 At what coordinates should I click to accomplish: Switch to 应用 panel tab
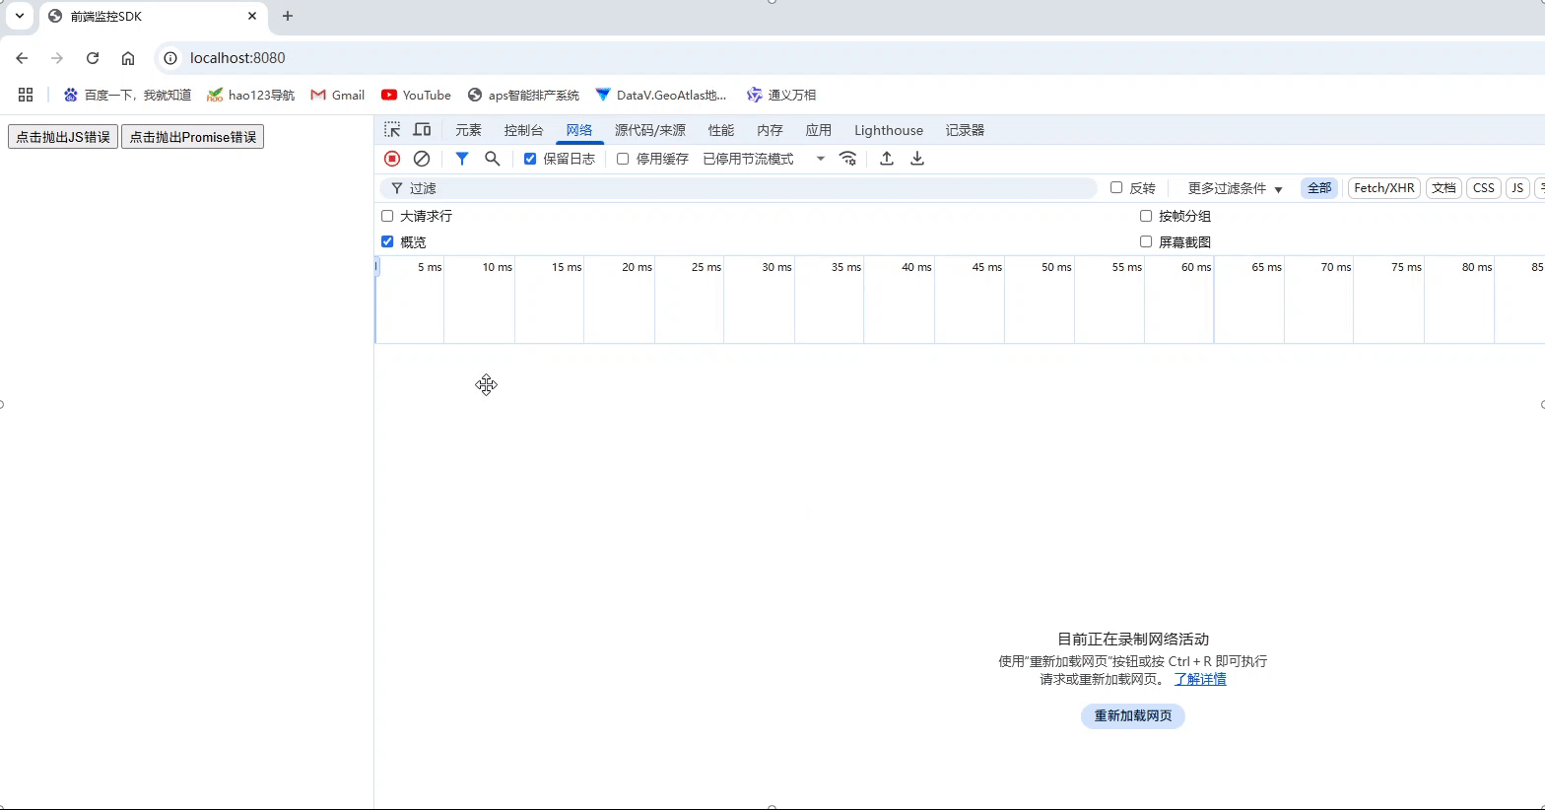point(818,130)
